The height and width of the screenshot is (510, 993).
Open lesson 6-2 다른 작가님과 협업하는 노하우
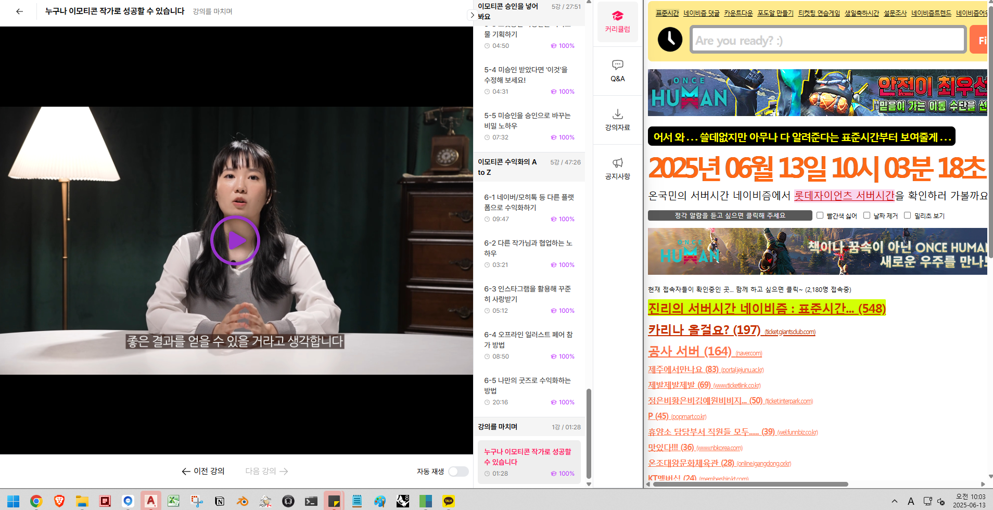tap(529, 253)
